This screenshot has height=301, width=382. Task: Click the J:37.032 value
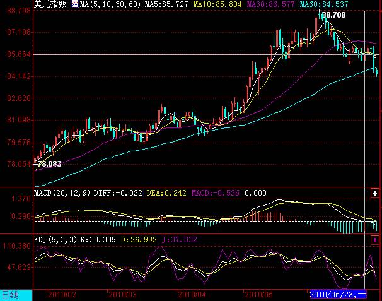point(179,240)
